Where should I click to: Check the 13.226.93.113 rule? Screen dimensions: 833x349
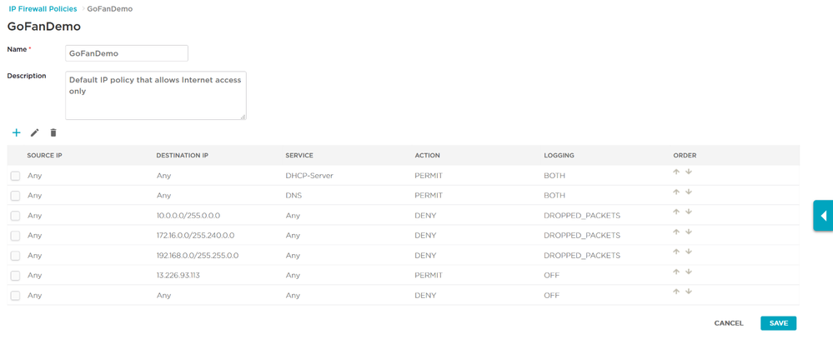(x=15, y=276)
